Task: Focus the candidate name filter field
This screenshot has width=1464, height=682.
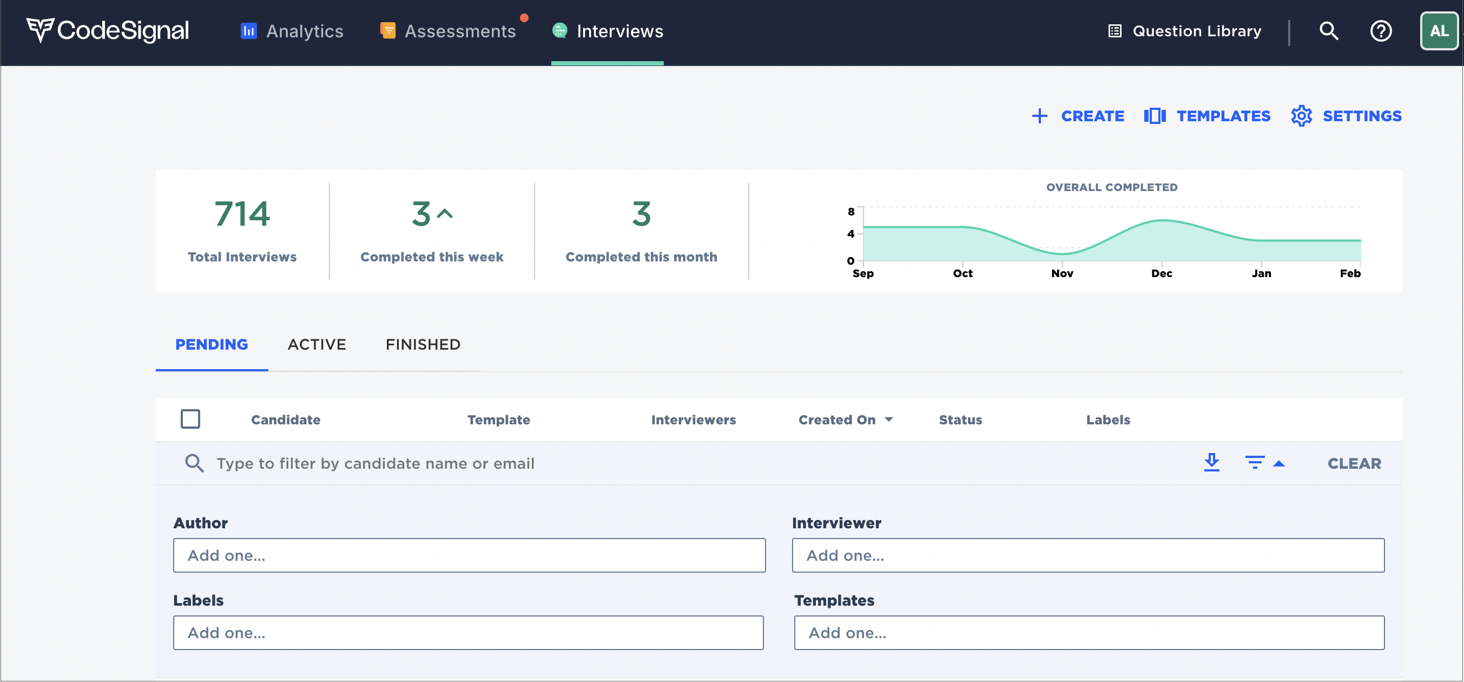Action: point(375,463)
